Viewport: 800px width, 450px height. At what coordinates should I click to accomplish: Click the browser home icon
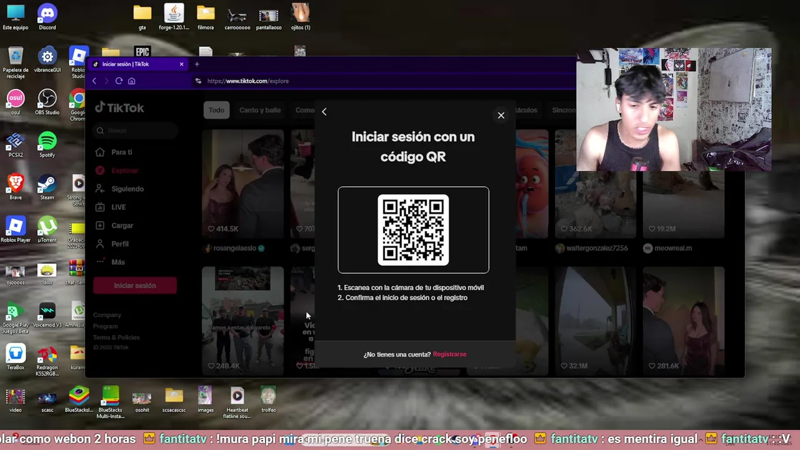(131, 81)
